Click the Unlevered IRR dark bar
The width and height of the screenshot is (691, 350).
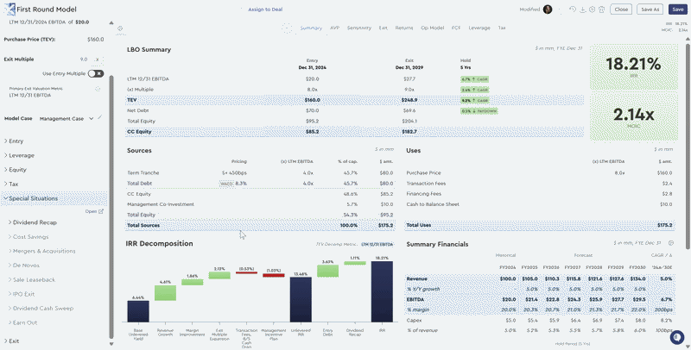(301, 299)
